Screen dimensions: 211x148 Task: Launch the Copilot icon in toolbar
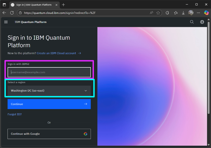click(206, 13)
